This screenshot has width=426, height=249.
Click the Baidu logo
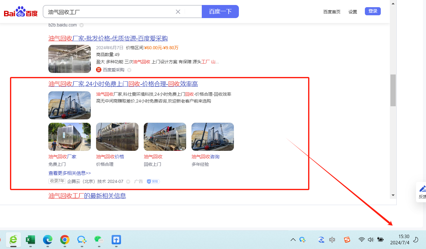21,12
